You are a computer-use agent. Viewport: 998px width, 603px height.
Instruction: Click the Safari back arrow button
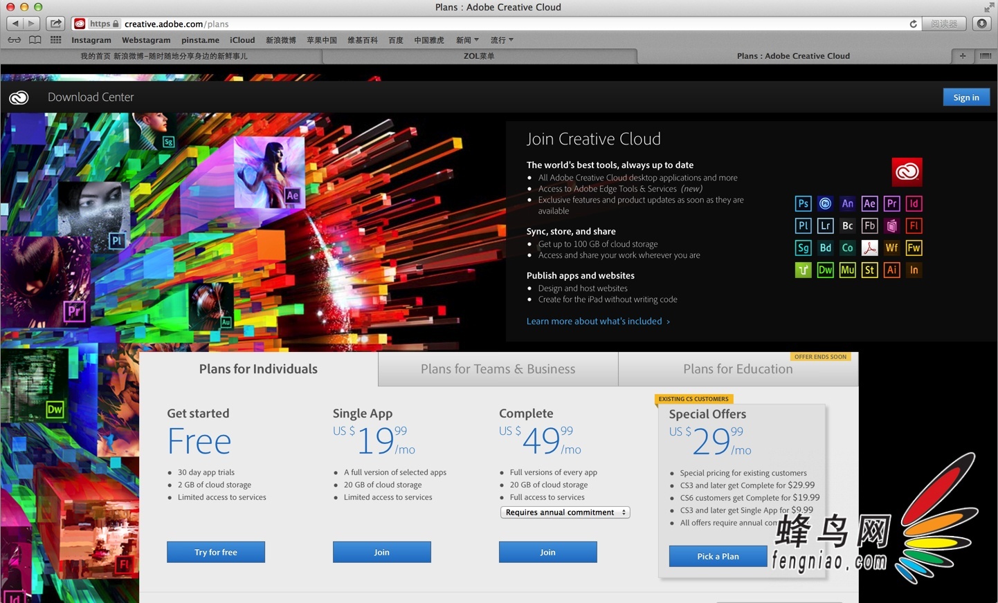click(15, 24)
